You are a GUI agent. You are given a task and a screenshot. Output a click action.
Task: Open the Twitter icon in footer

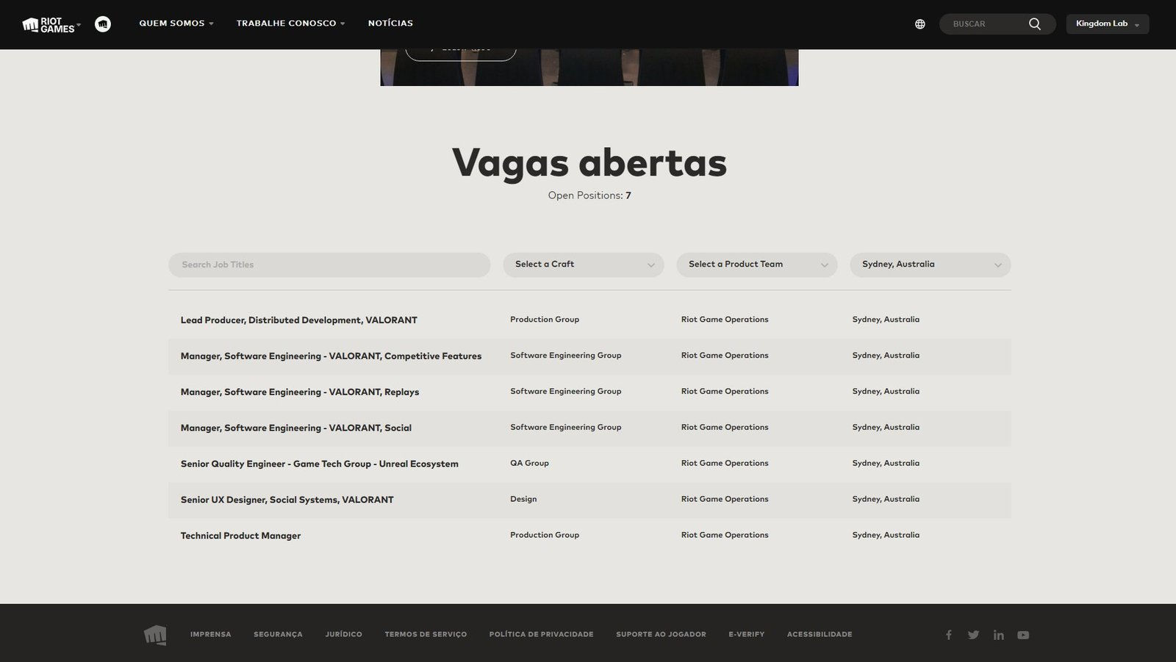(x=973, y=635)
